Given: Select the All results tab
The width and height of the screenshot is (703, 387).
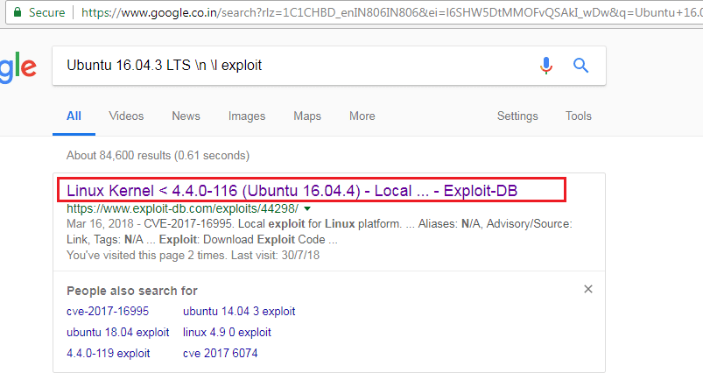Looking at the screenshot, I should coord(74,116).
